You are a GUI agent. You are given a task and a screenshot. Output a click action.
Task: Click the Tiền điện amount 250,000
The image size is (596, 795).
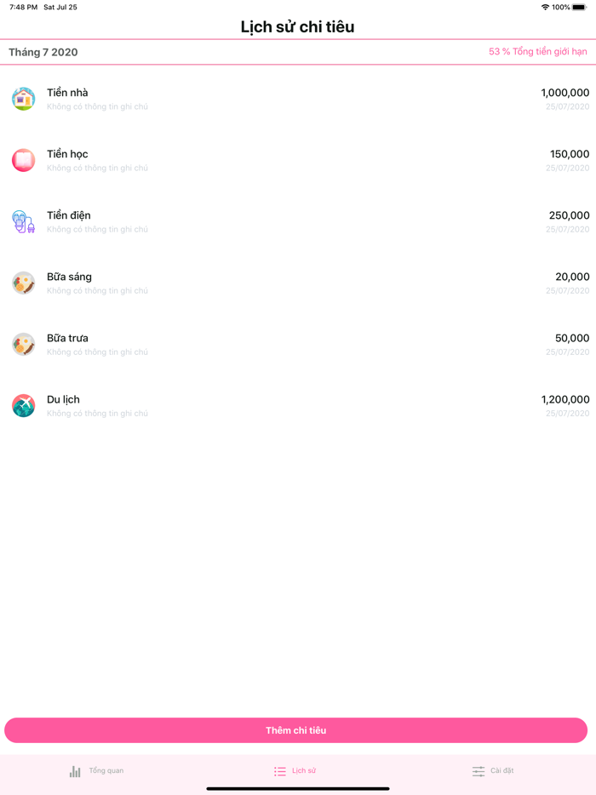pyautogui.click(x=569, y=215)
